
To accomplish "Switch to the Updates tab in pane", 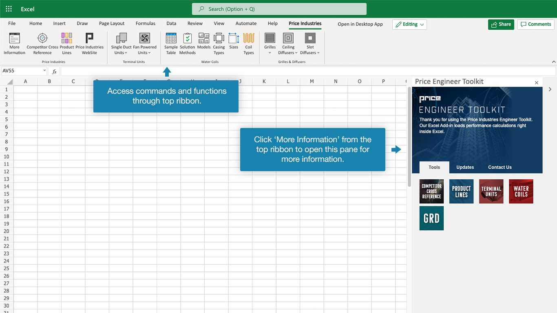I will tap(465, 168).
